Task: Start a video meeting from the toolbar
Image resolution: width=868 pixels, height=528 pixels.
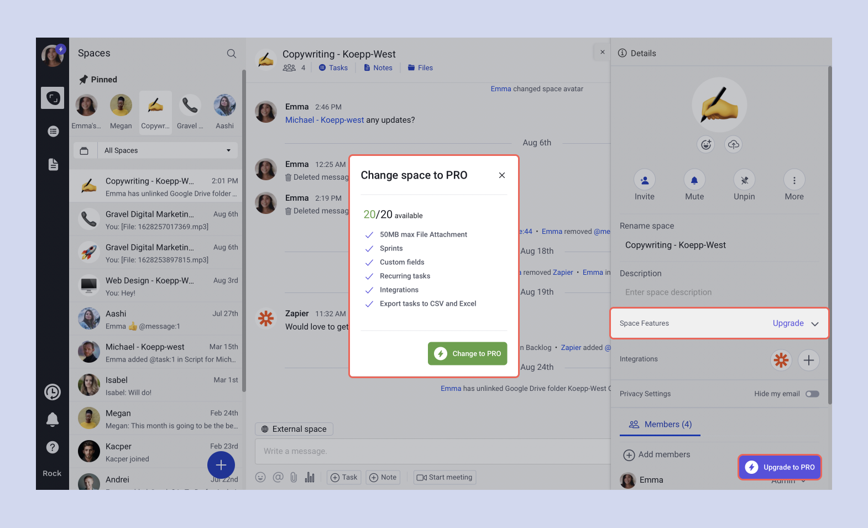Action: [x=445, y=477]
